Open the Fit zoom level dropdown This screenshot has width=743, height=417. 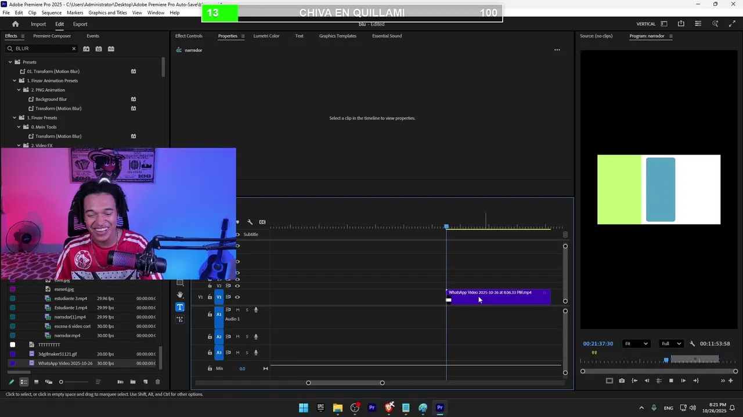[x=636, y=343]
